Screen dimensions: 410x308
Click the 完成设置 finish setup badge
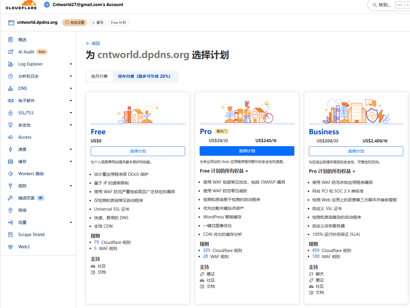click(75, 23)
